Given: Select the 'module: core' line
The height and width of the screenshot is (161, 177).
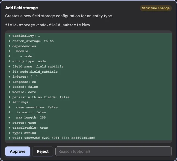Looking at the screenshot, I should 88,92.
